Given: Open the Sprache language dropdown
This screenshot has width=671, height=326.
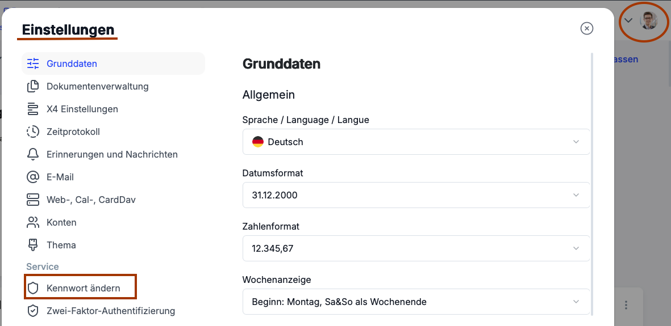Looking at the screenshot, I should pyautogui.click(x=416, y=142).
